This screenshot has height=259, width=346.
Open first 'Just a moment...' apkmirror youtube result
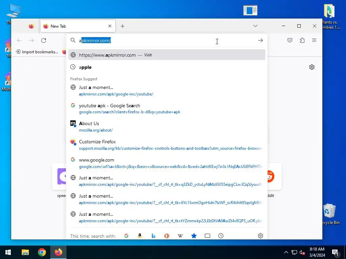pos(167,90)
